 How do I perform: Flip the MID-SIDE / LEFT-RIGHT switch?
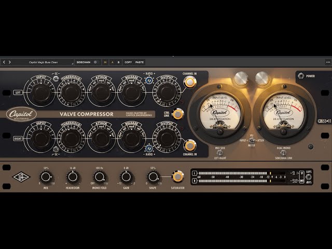click(x=220, y=153)
